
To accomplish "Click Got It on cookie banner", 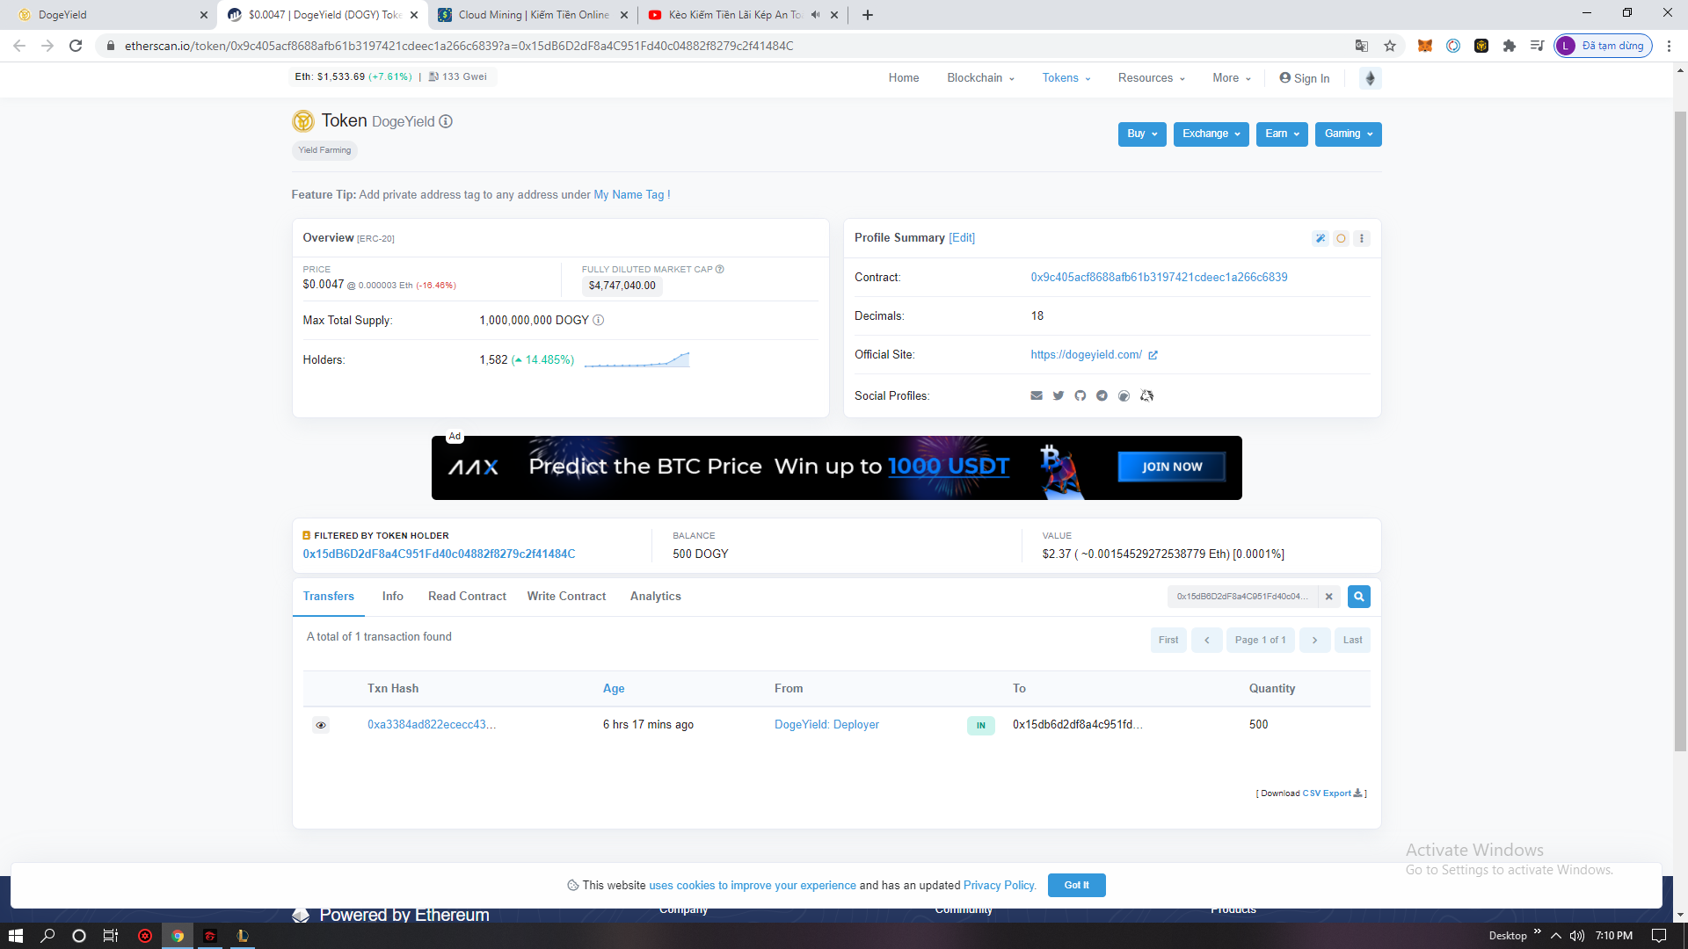I will point(1076,885).
